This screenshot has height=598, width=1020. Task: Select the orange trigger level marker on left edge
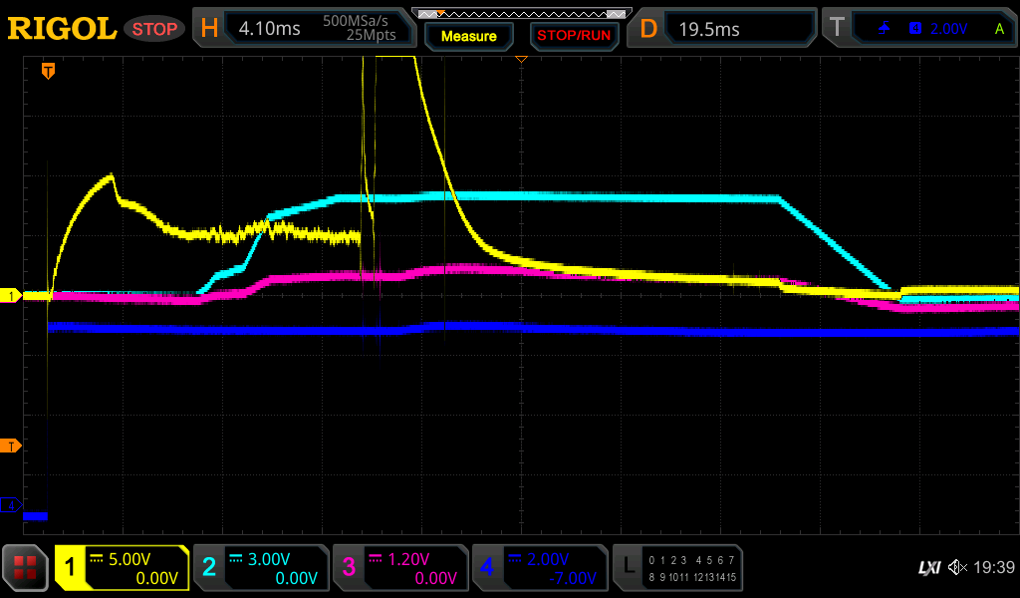tap(11, 446)
